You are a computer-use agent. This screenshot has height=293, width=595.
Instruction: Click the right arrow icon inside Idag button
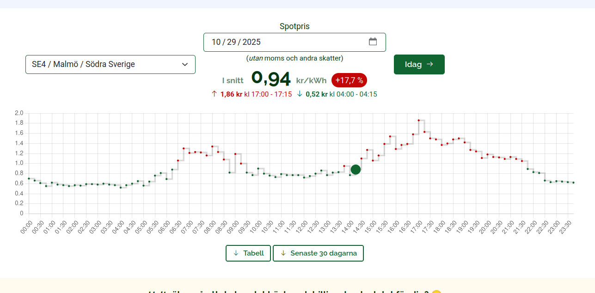click(429, 64)
